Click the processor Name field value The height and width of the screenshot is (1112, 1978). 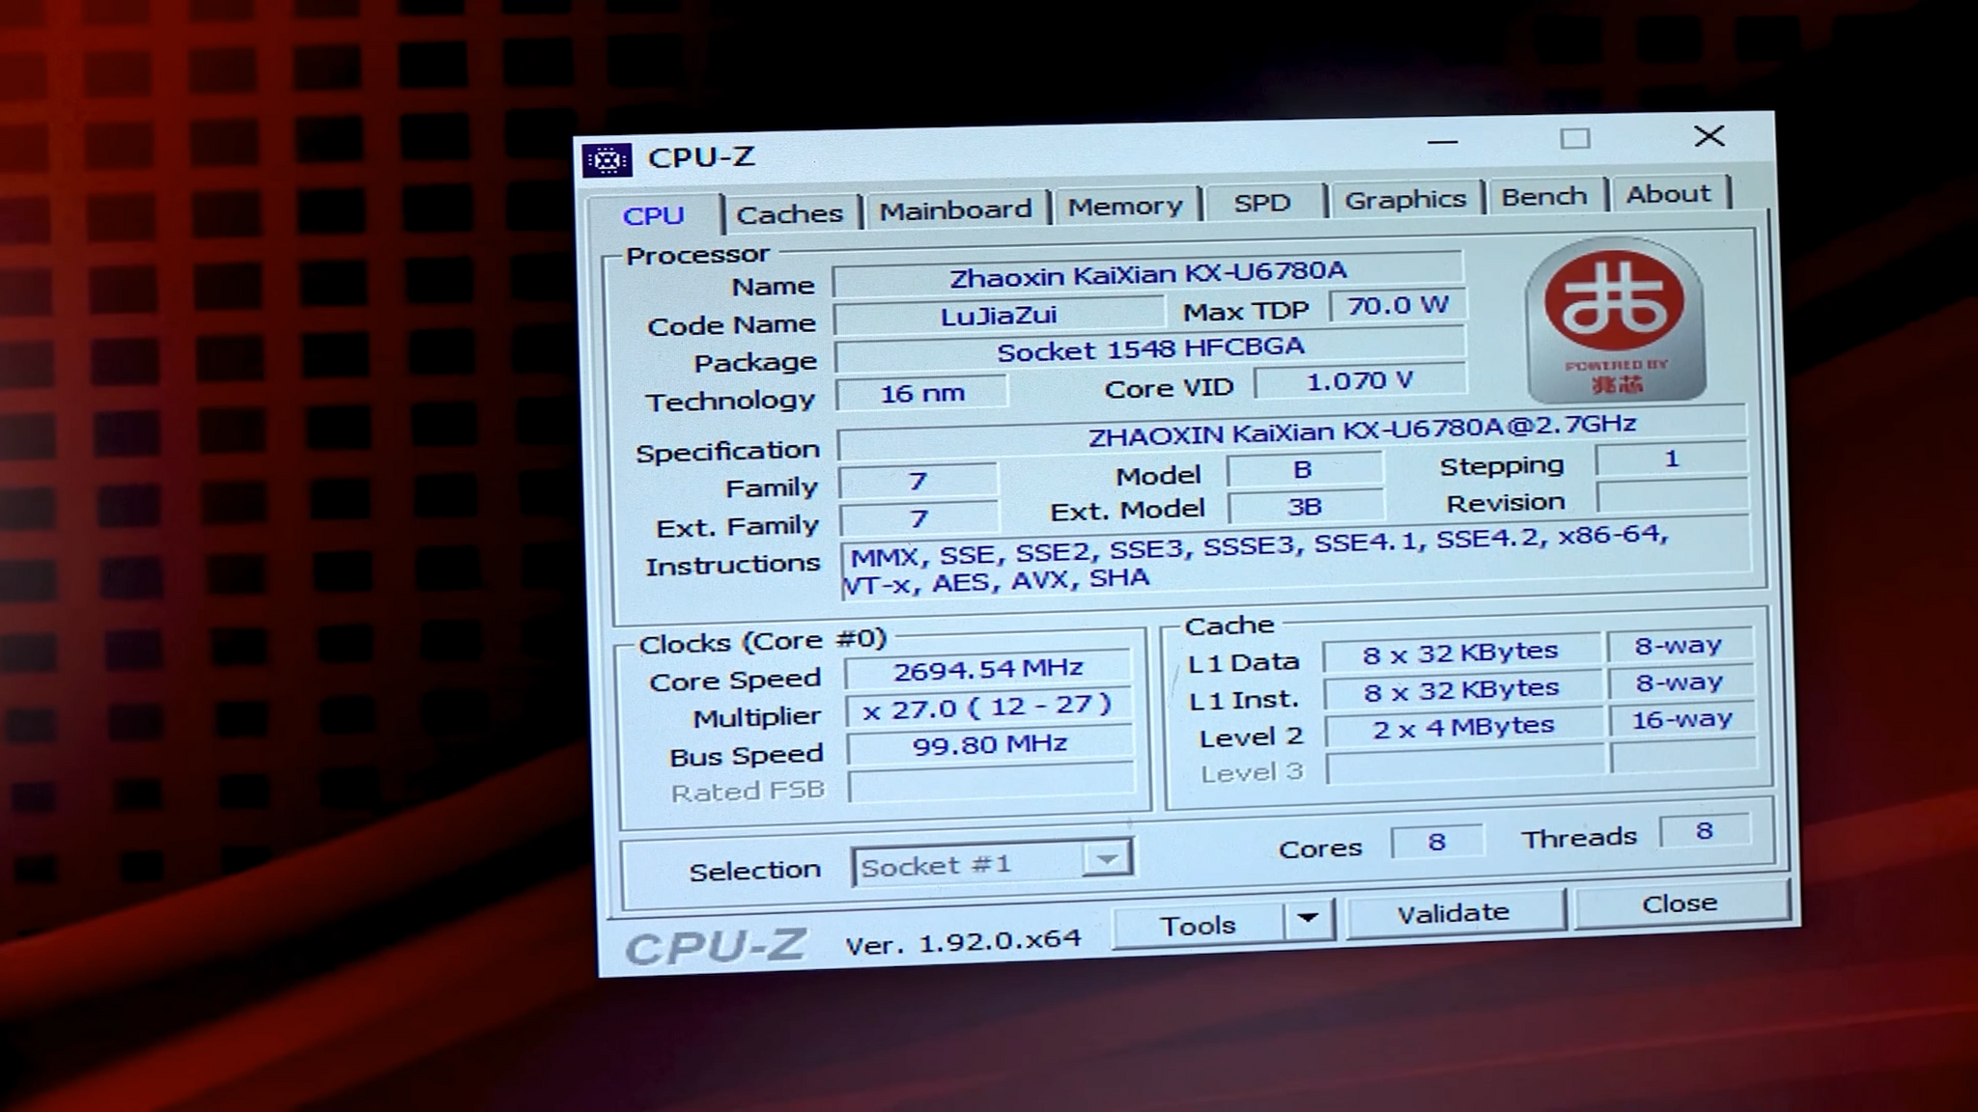(1147, 275)
